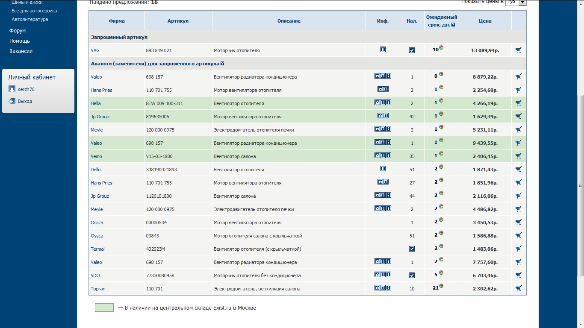This screenshot has width=584, height=328.
Task: Add Ossca 00000534 to cart
Action: click(519, 222)
